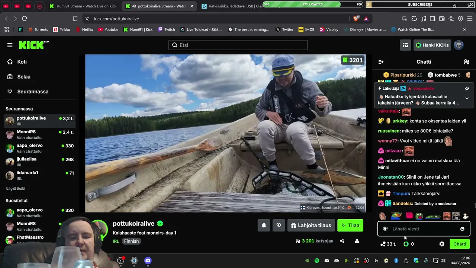Report the stream with warning icon
The image size is (476, 268).
pos(357,241)
